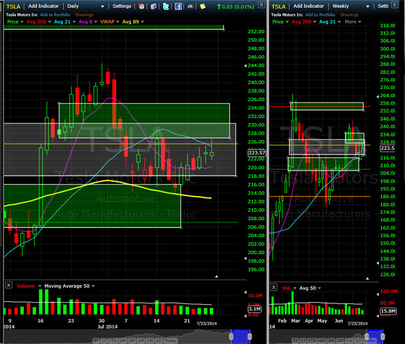Viewport: 405px width, 344px height.
Task: Open the yellow sticky note icon
Action: [202, 6]
